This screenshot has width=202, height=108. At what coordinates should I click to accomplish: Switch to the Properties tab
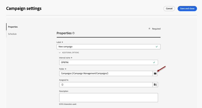click(x=13, y=27)
